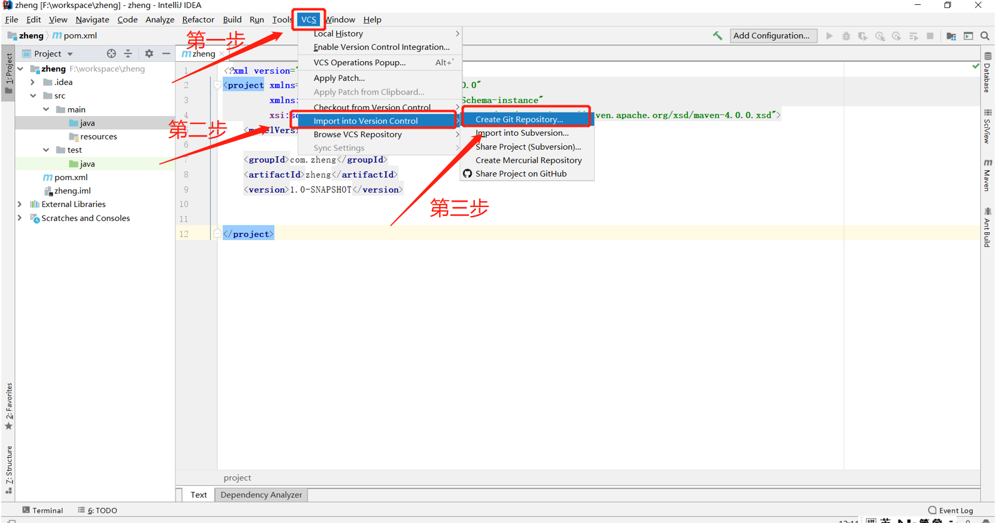Image resolution: width=996 pixels, height=523 pixels.
Task: Click the closing project tag line
Action: click(x=248, y=234)
